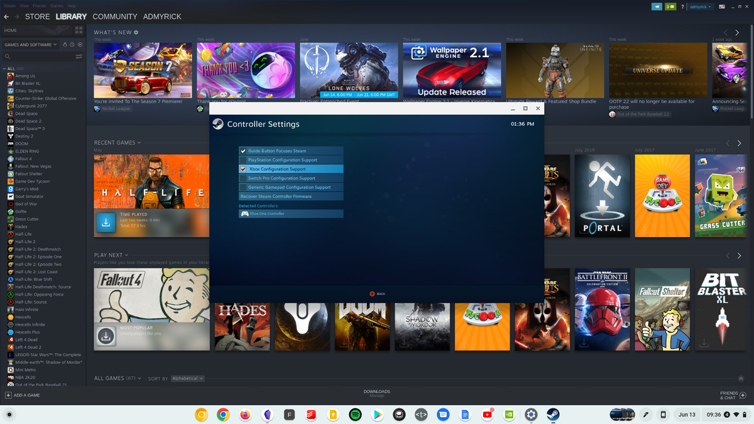Open the Community menu
Screen dimensions: 754x424
116,17
